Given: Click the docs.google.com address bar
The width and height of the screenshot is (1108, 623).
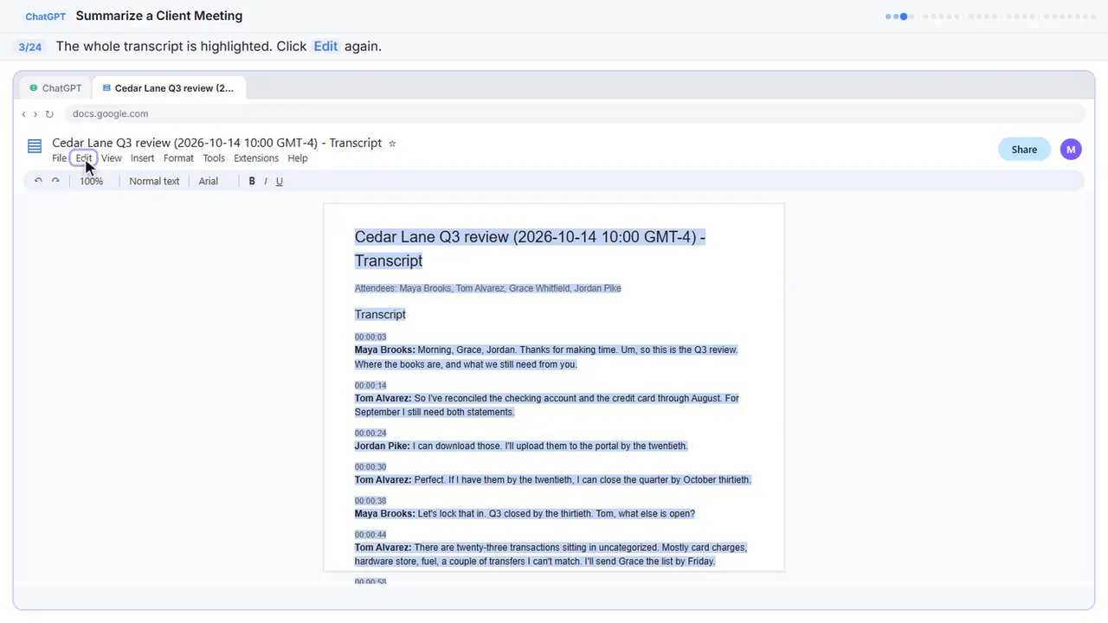Looking at the screenshot, I should tap(574, 113).
